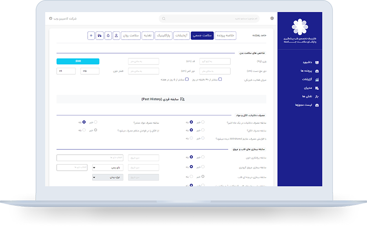Viewport: 367px width, 227px height.
Task: Click plus icon to add tab
Action: 91,36
